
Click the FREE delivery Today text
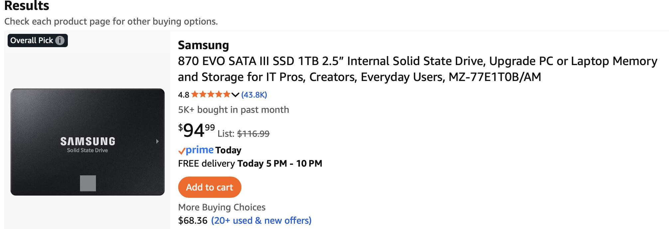[250, 164]
